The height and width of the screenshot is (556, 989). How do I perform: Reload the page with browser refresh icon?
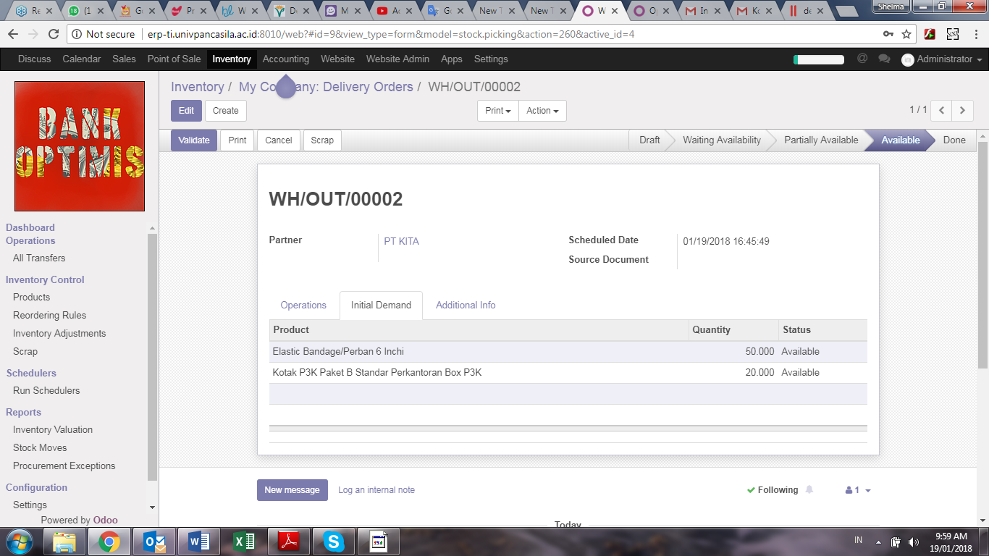coord(53,34)
